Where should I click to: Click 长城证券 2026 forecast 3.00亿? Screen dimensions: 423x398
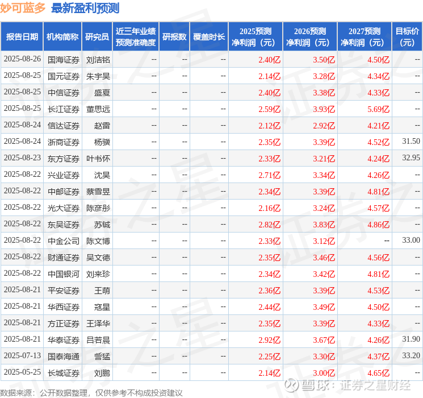pyautogui.click(x=324, y=373)
